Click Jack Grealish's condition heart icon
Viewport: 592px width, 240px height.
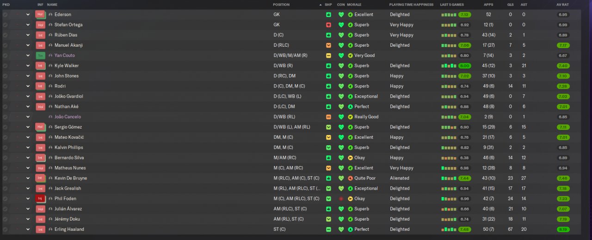[341, 188]
